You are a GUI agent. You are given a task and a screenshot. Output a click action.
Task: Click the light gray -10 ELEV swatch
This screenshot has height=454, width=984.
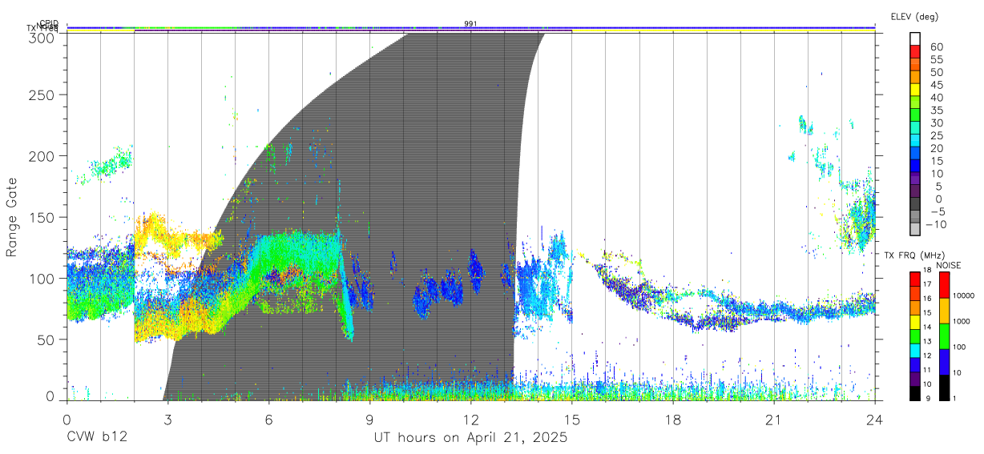point(916,230)
